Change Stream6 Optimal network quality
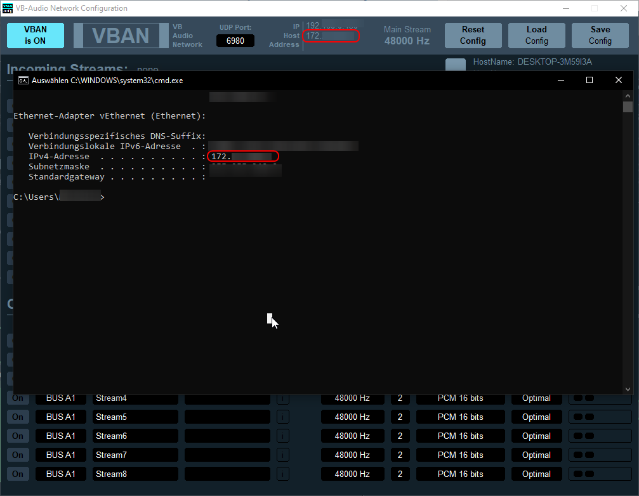The image size is (639, 496). pos(536,436)
